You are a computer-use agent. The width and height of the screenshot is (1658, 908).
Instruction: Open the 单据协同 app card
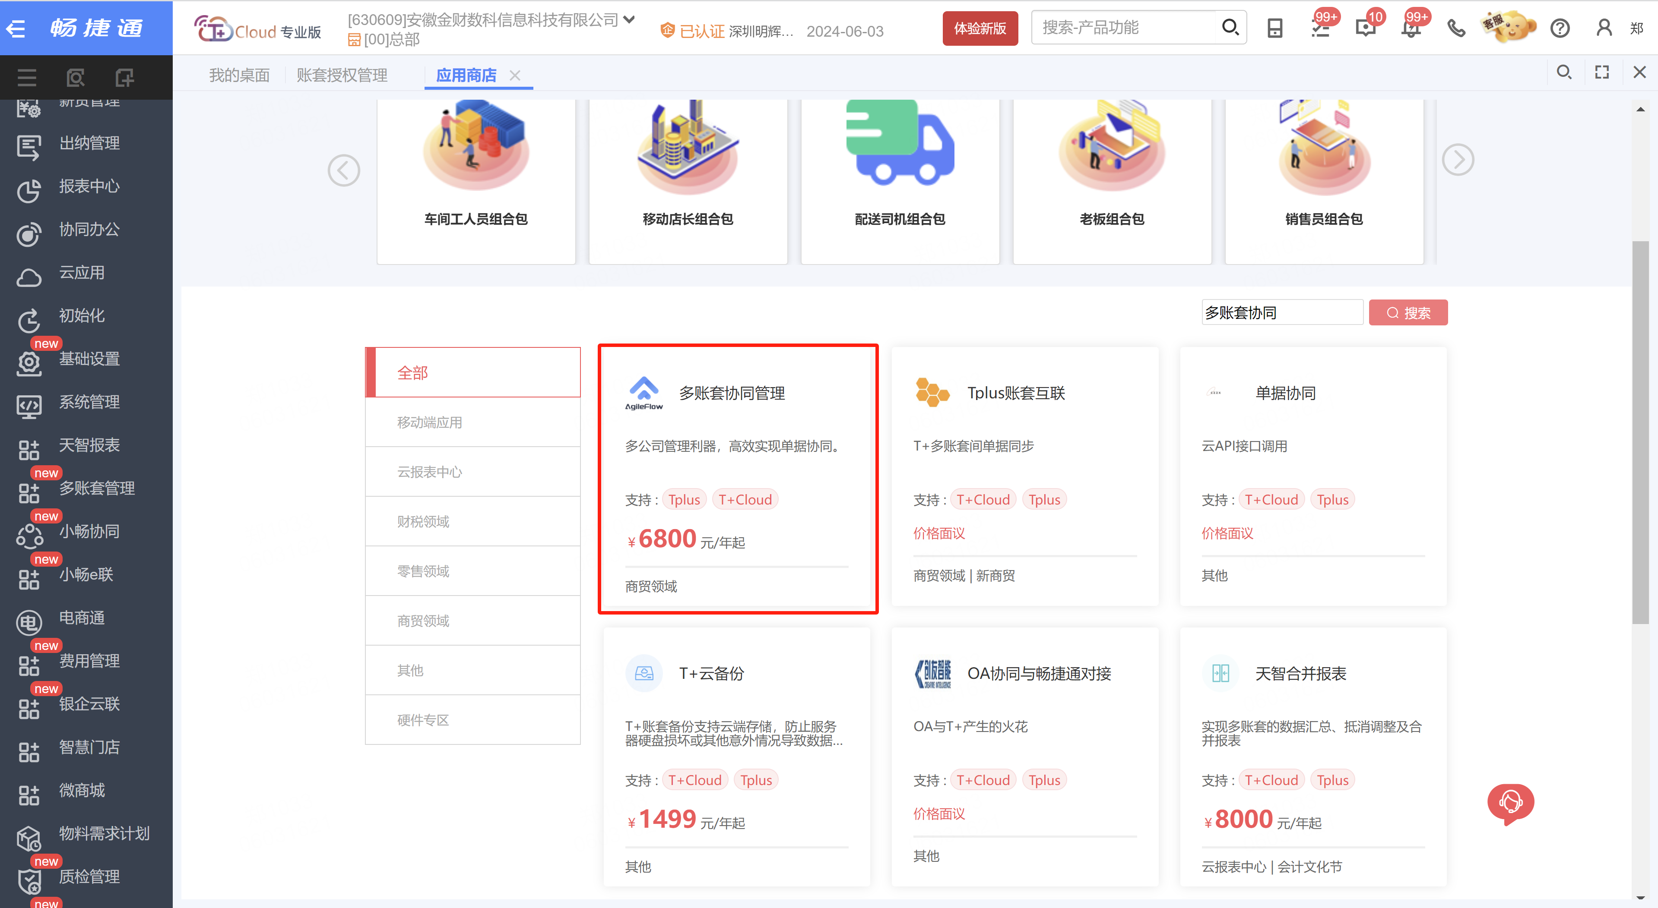1313,476
